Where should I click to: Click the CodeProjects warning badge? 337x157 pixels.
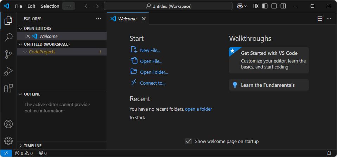tap(100, 52)
